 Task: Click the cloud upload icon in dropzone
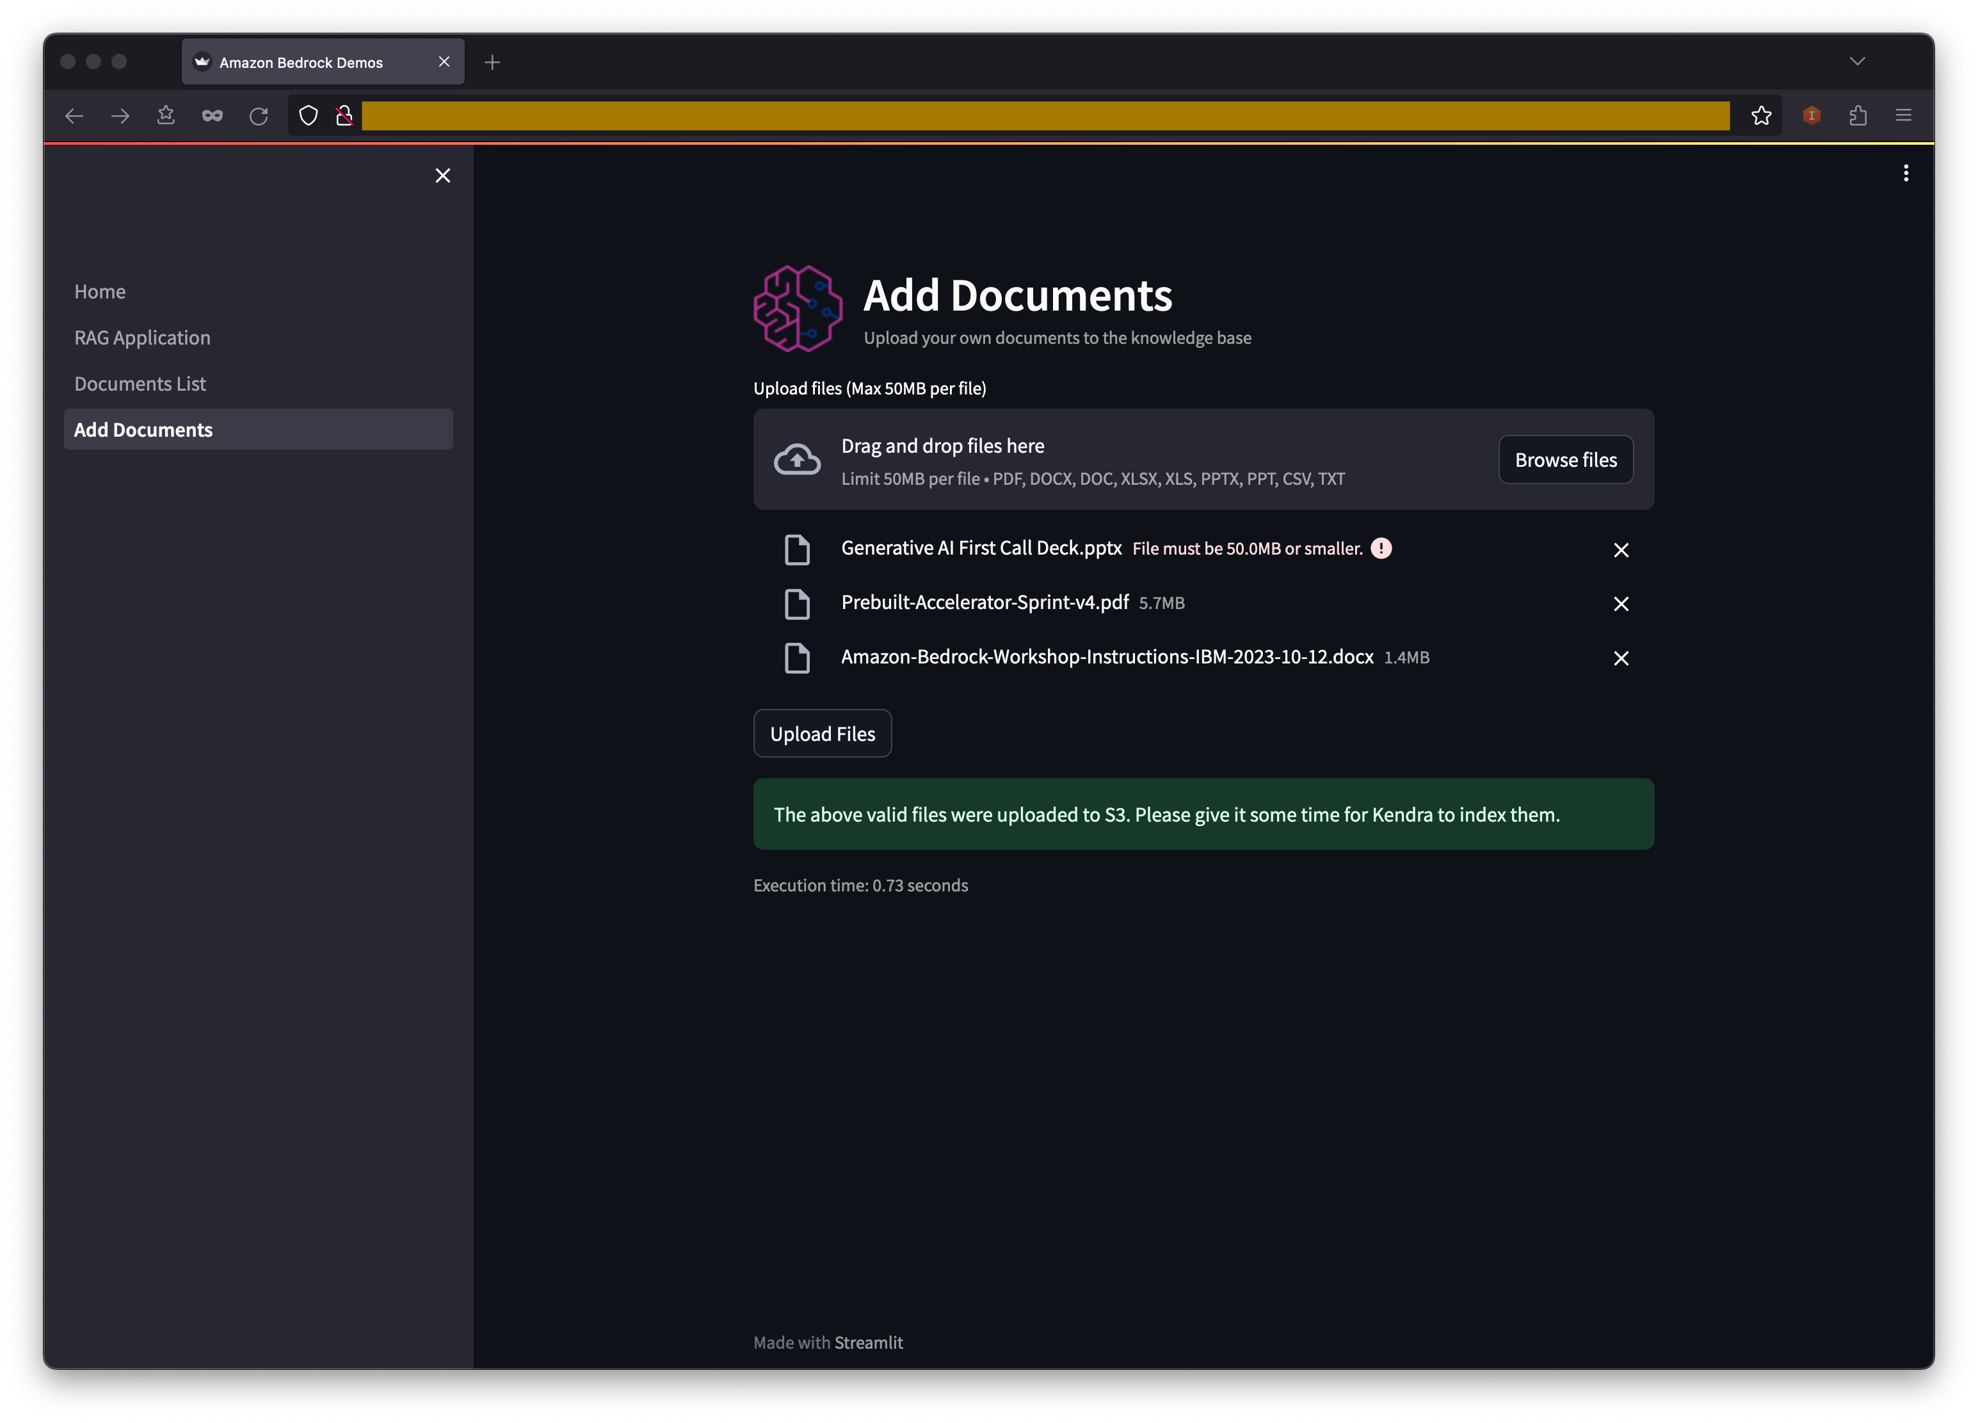[x=797, y=460]
